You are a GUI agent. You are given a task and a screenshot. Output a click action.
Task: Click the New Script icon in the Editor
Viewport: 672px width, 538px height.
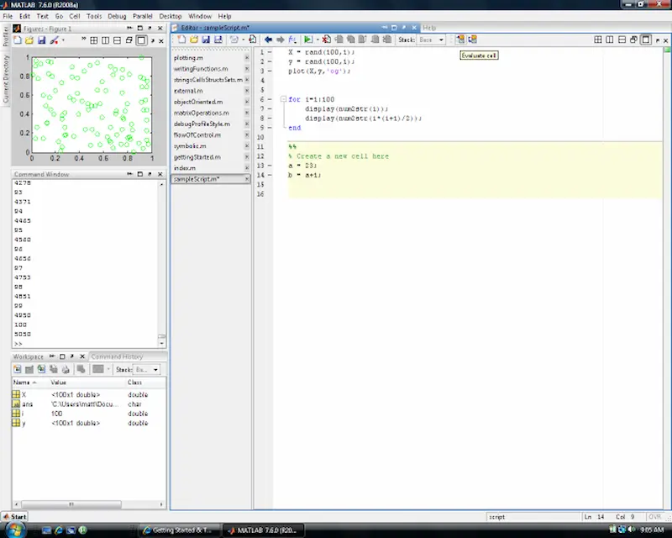coord(181,39)
